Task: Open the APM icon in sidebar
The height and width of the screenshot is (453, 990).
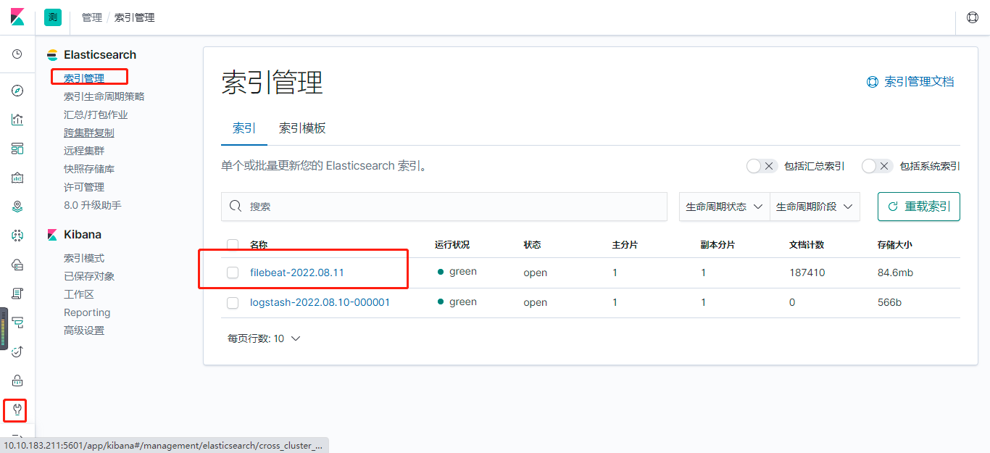Action: pyautogui.click(x=17, y=323)
